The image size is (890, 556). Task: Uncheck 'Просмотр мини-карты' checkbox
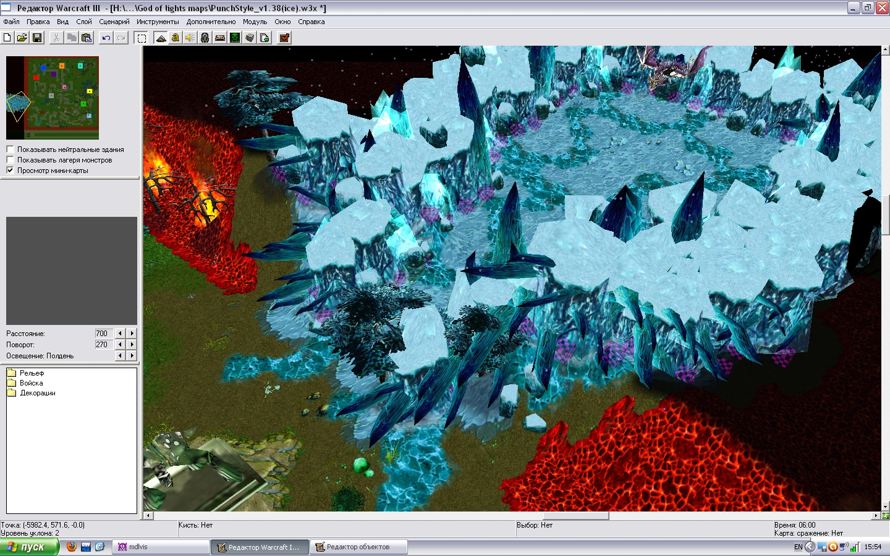tap(10, 171)
